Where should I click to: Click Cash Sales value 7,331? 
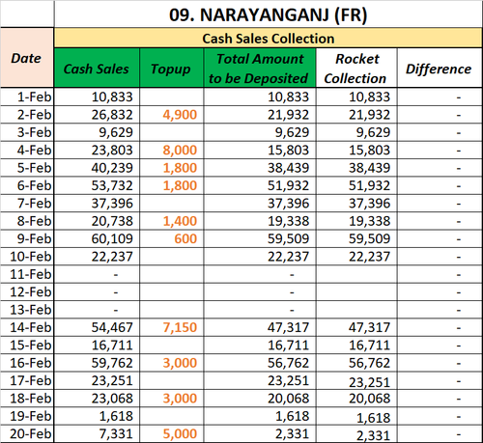click(97, 433)
